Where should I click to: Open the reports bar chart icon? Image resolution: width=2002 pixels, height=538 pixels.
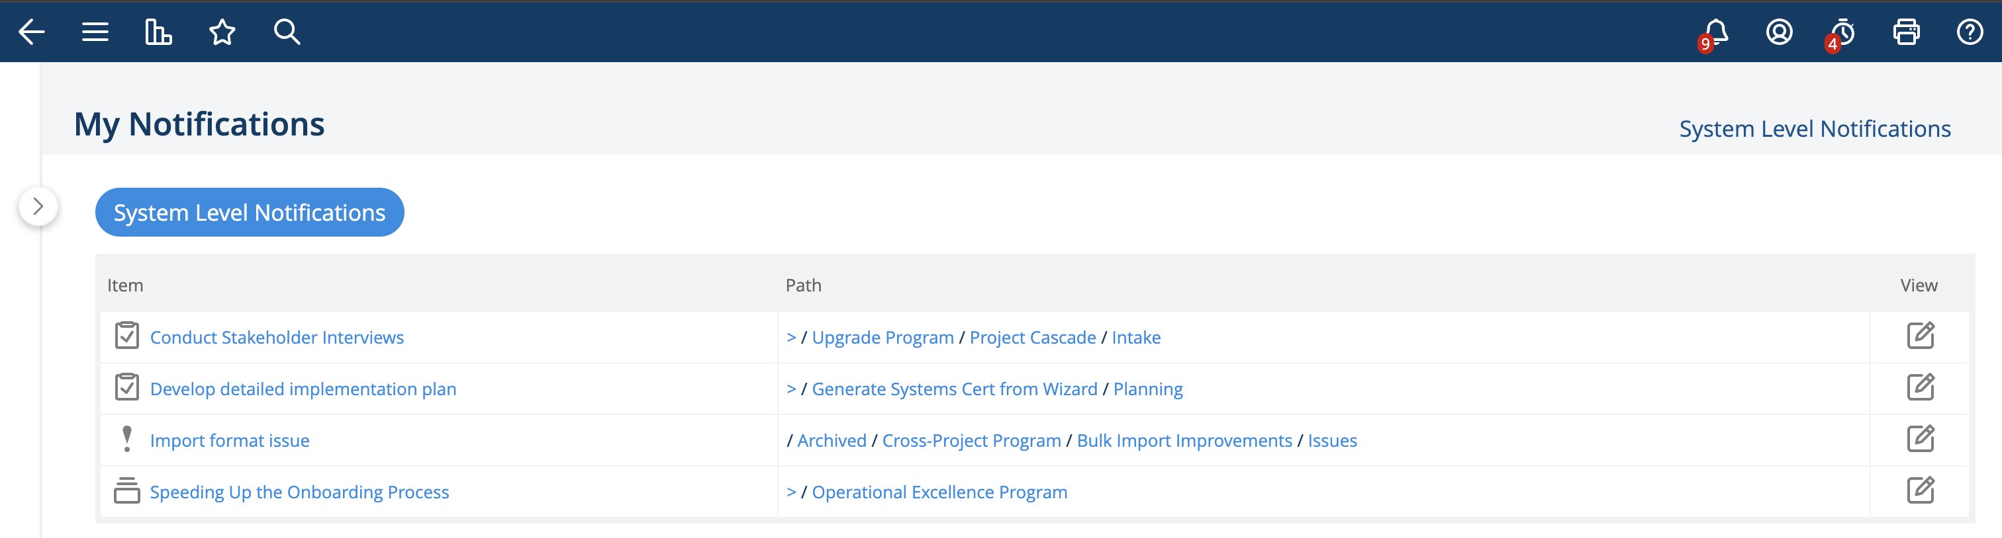(x=158, y=32)
